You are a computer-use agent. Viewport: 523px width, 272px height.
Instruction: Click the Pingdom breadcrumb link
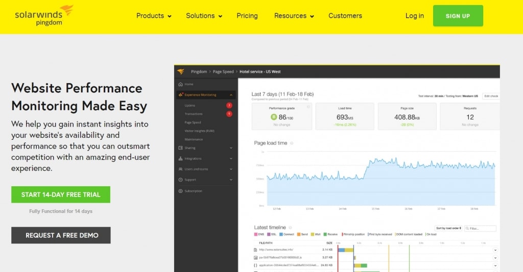199,71
